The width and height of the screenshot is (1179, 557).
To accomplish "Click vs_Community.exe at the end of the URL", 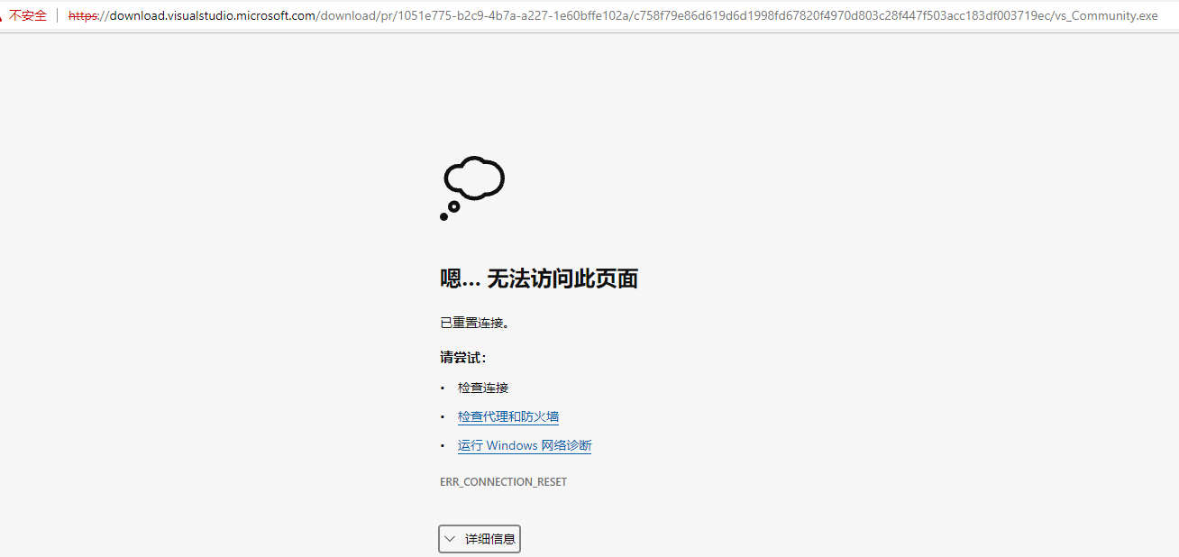I will click(1109, 15).
